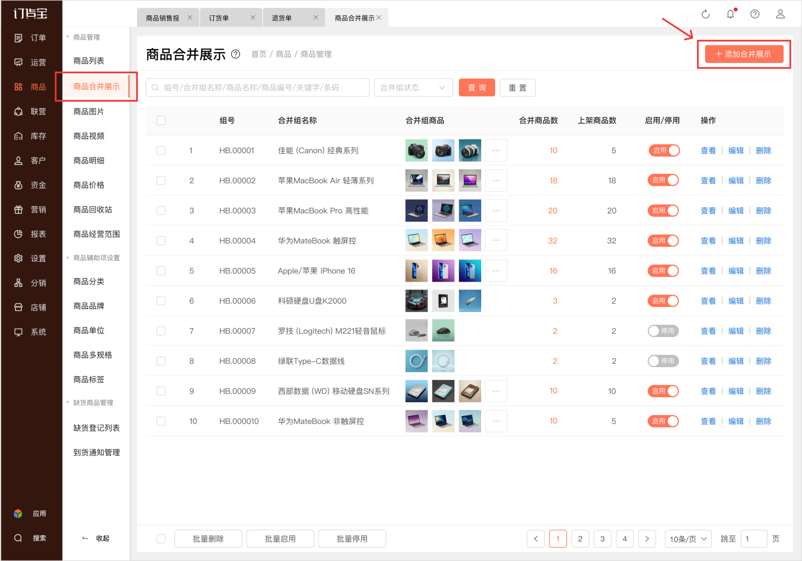The width and height of the screenshot is (802, 561).
Task: Enable the 停用 switch for 绿联Type-C数据线
Action: click(x=664, y=361)
